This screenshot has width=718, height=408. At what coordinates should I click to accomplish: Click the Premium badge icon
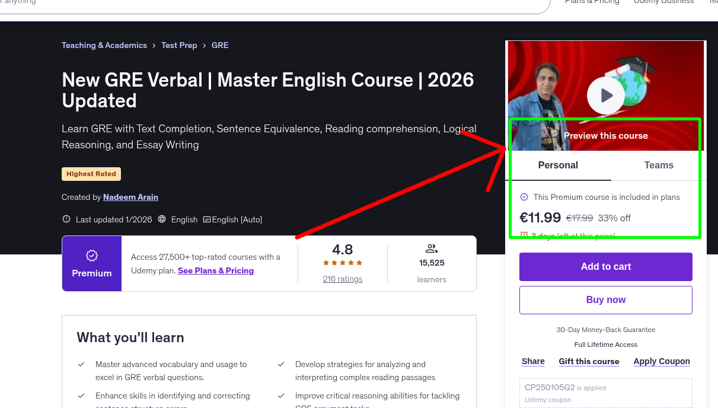92,255
